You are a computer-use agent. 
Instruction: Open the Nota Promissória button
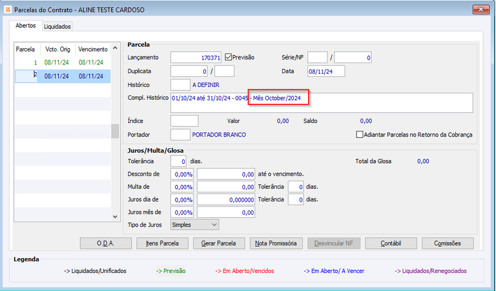(x=276, y=243)
